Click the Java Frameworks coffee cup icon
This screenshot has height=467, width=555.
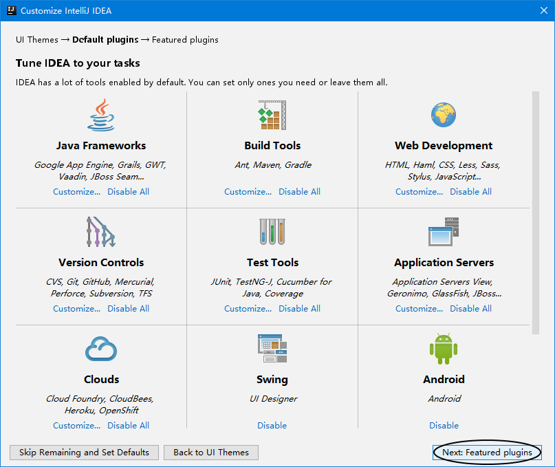point(101,115)
